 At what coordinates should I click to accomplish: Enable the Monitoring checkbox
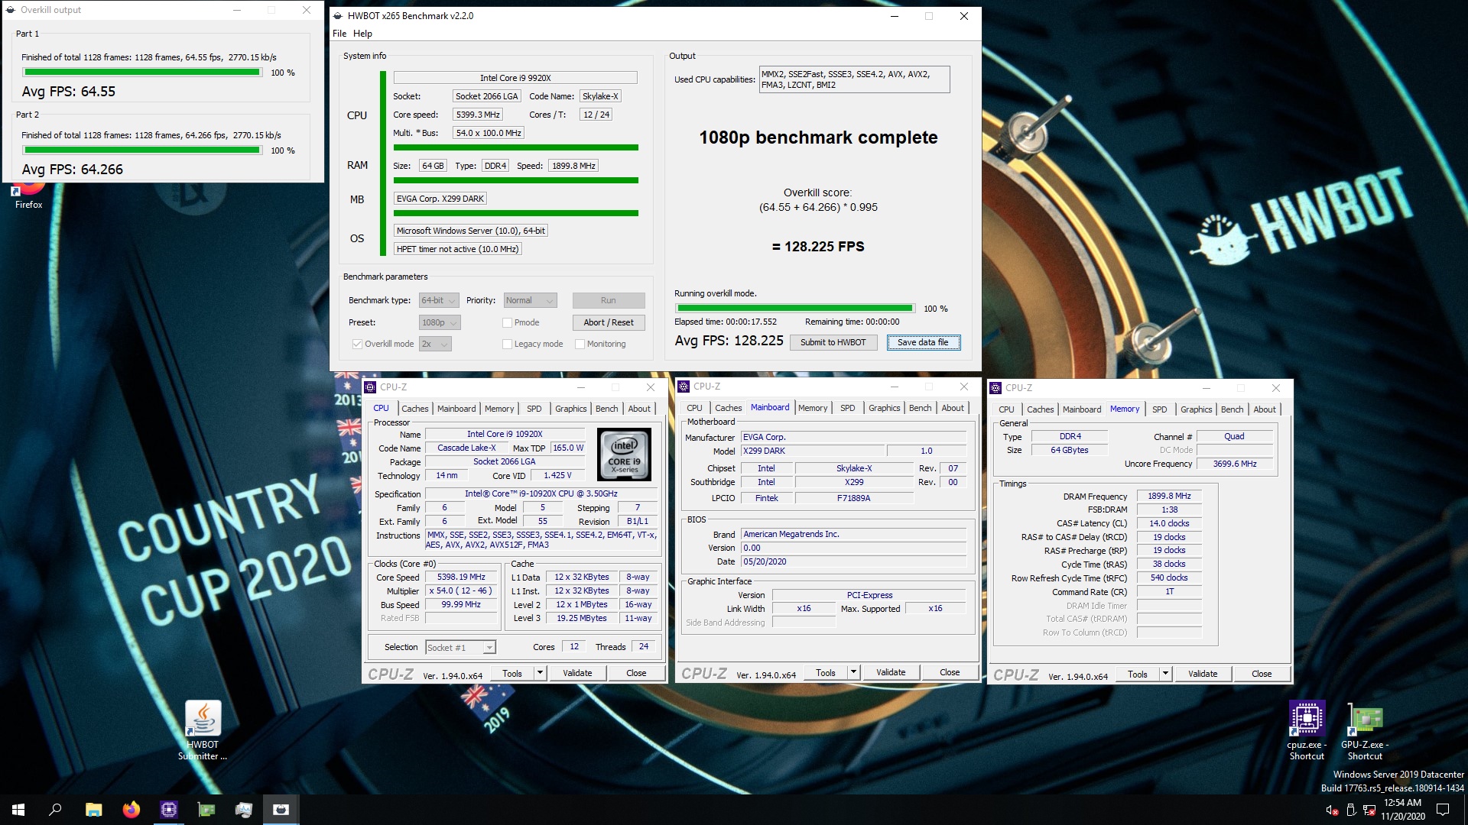coord(580,344)
